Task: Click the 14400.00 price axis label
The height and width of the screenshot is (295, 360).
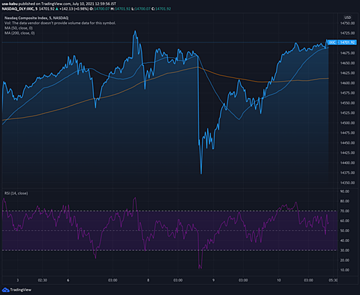Action: (x=347, y=163)
